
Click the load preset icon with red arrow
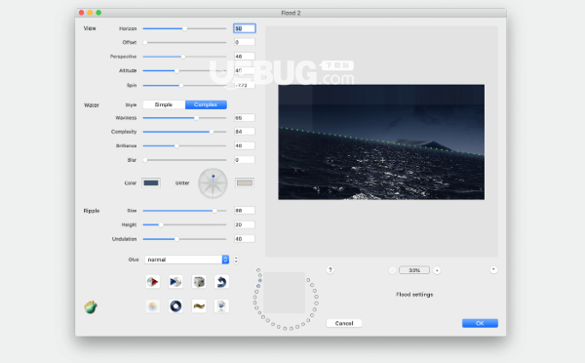(153, 282)
